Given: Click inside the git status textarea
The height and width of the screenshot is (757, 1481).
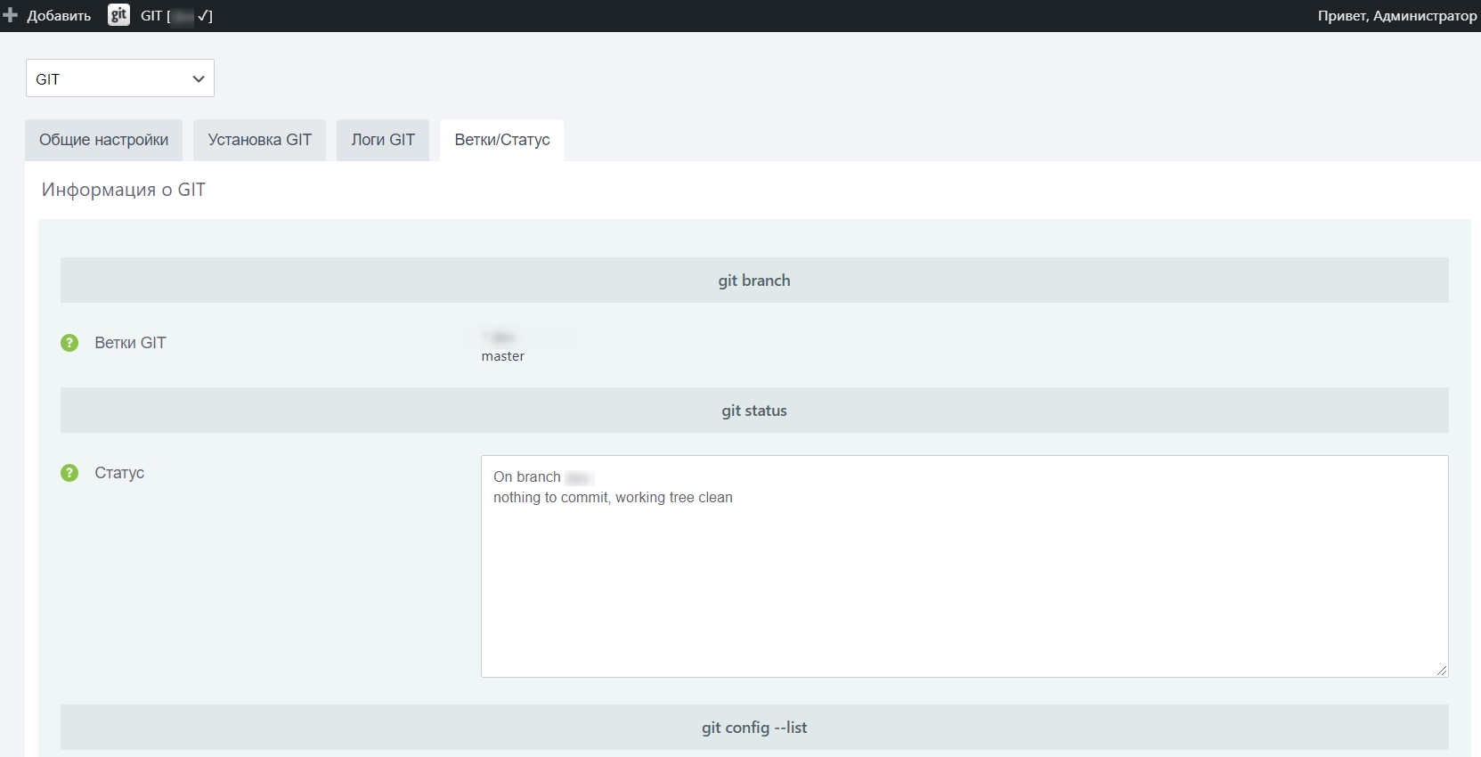Looking at the screenshot, I should pyautogui.click(x=964, y=566).
